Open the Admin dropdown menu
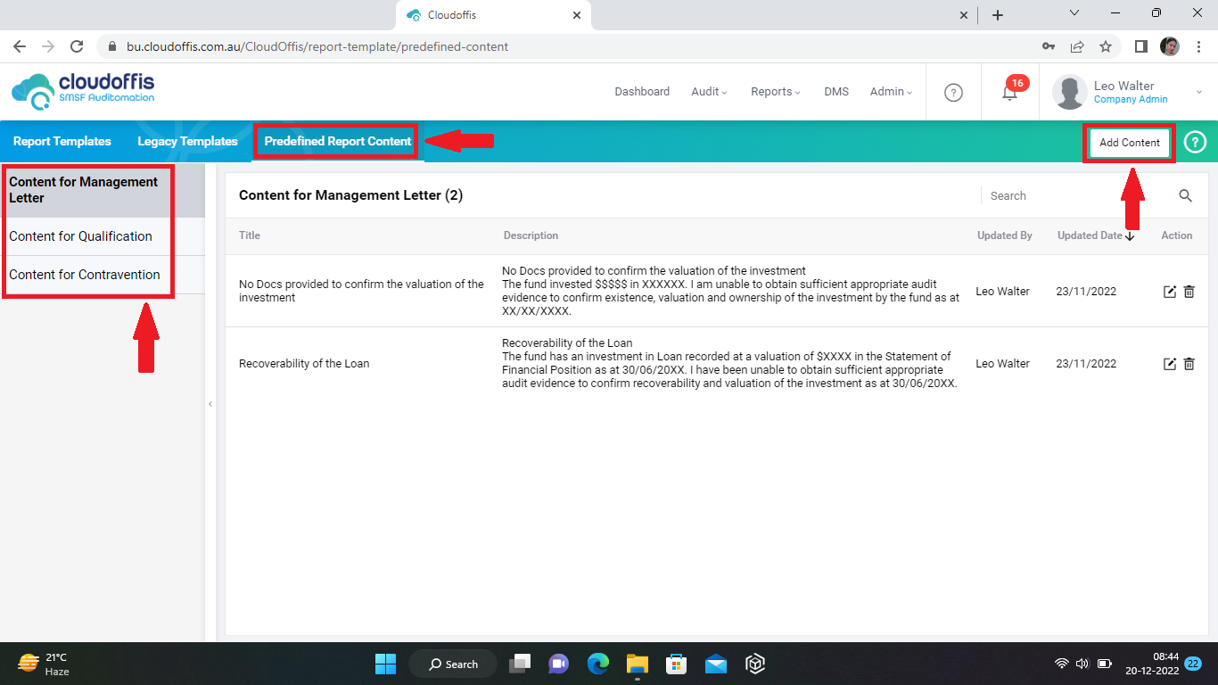The image size is (1218, 685). (x=891, y=92)
